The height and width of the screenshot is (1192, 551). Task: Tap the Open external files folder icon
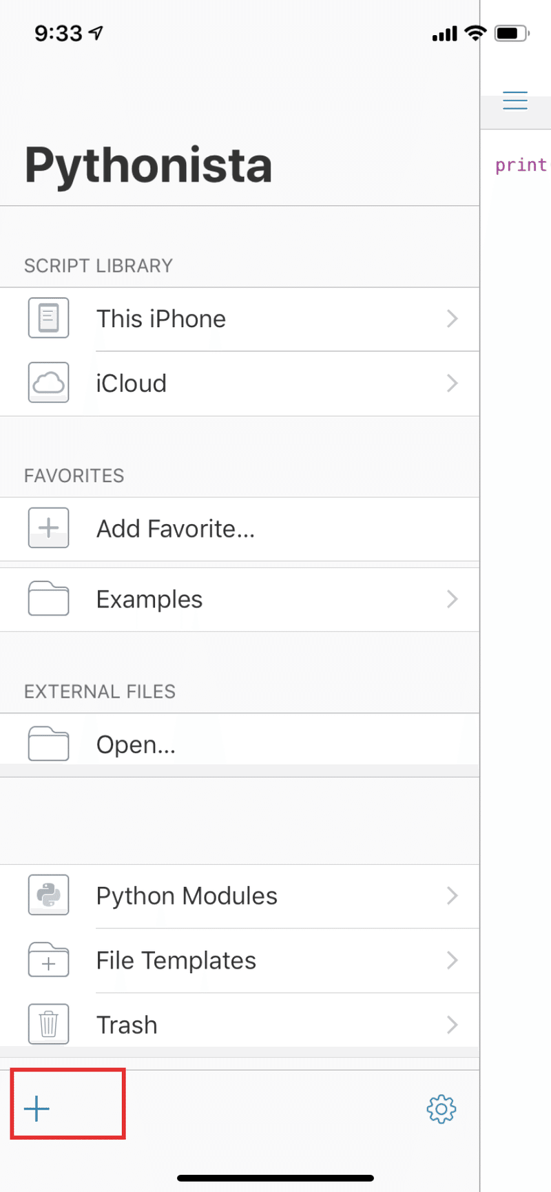pyautogui.click(x=48, y=744)
